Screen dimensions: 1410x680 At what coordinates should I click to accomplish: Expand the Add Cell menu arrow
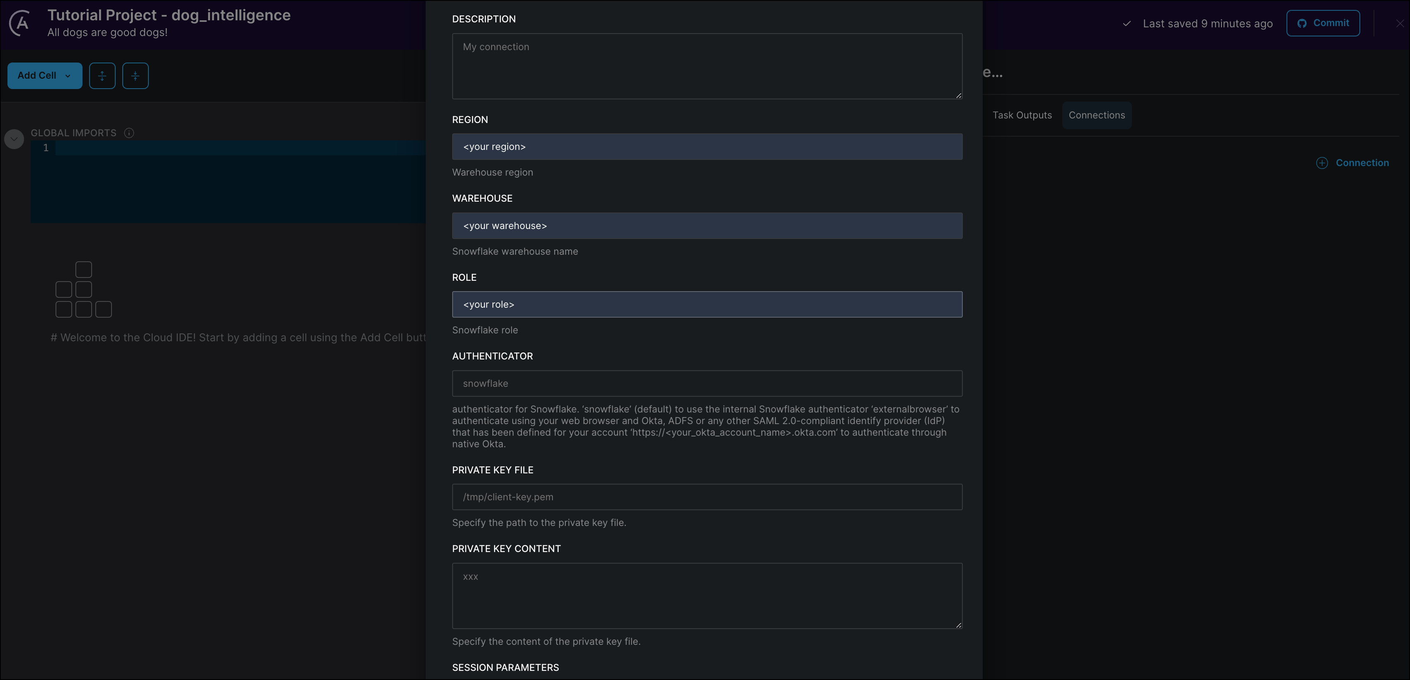click(68, 76)
